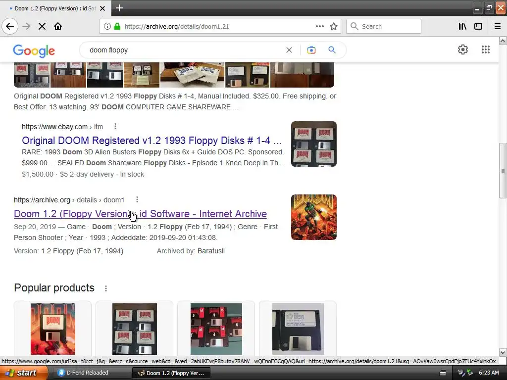Show site information icon in address bar
The height and width of the screenshot is (380, 507).
pyautogui.click(x=107, y=26)
